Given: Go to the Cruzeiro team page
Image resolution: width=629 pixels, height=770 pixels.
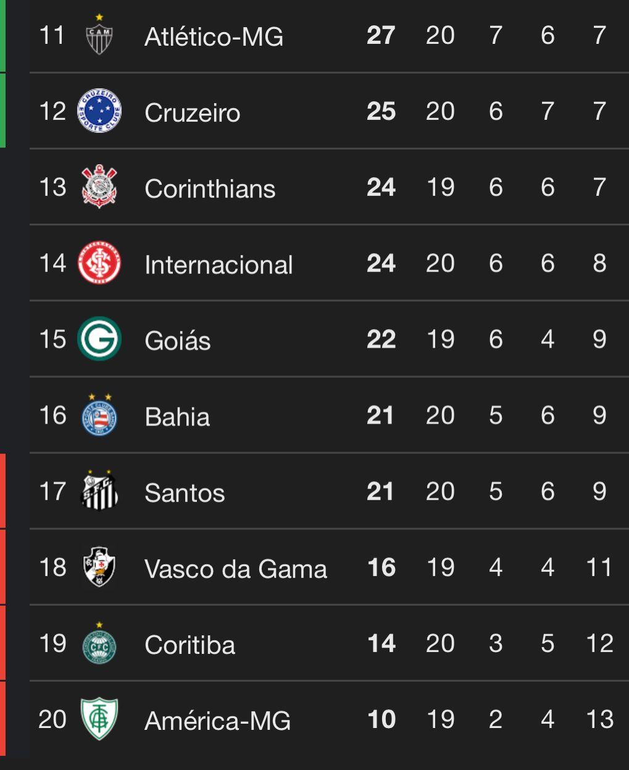Looking at the screenshot, I should (193, 112).
